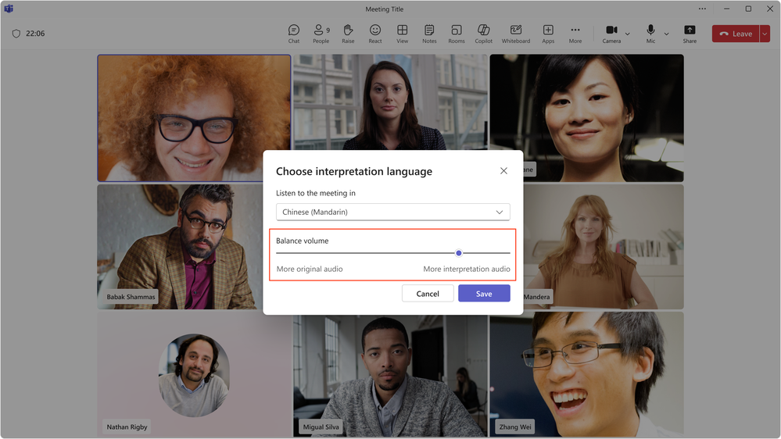
Task: Open the React emoji menu
Action: [375, 34]
